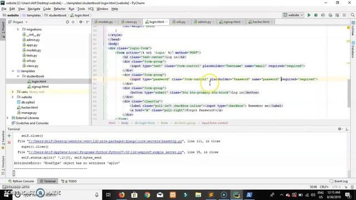Switch to views.py editor tab
The width and height of the screenshot is (356, 200).
[131, 22]
